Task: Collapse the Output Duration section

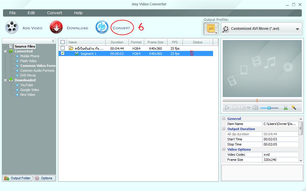Action: pyautogui.click(x=224, y=129)
